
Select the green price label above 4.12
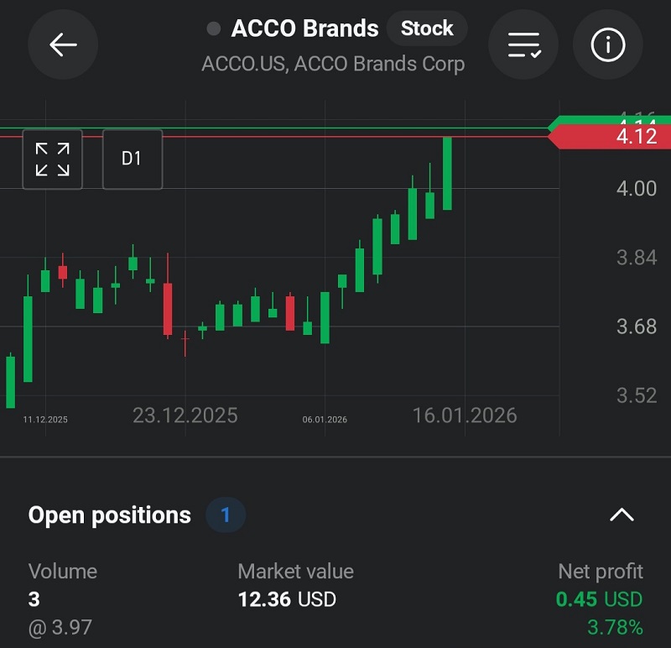tap(608, 121)
